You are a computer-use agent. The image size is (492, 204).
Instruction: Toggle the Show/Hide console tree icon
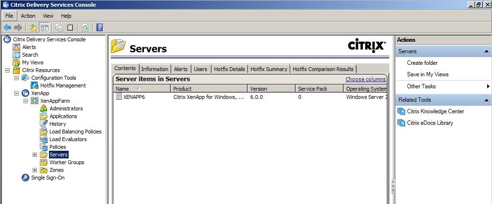(x=44, y=28)
